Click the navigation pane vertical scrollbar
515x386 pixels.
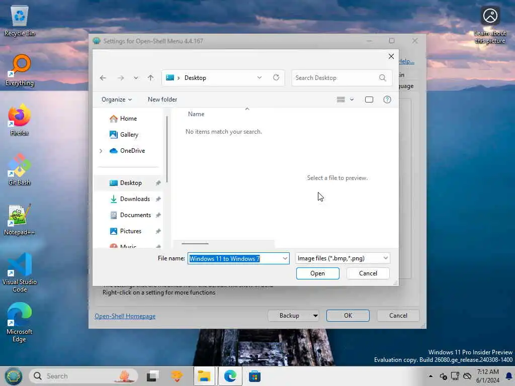167,149
